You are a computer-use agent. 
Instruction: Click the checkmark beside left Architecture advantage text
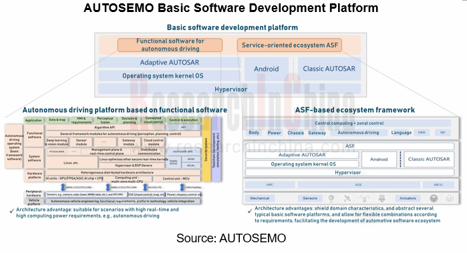pyautogui.click(x=12, y=211)
